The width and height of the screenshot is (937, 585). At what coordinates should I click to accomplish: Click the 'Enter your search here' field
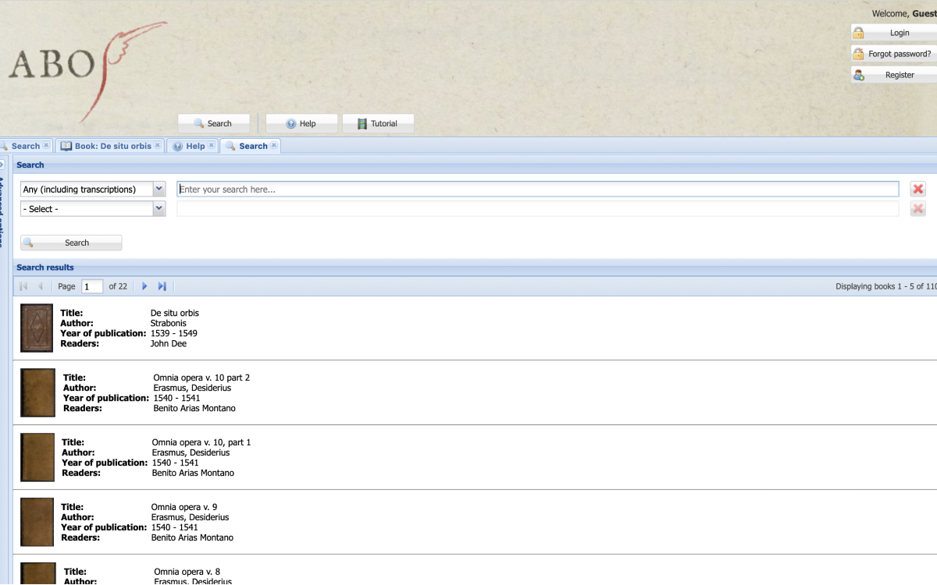pos(537,190)
